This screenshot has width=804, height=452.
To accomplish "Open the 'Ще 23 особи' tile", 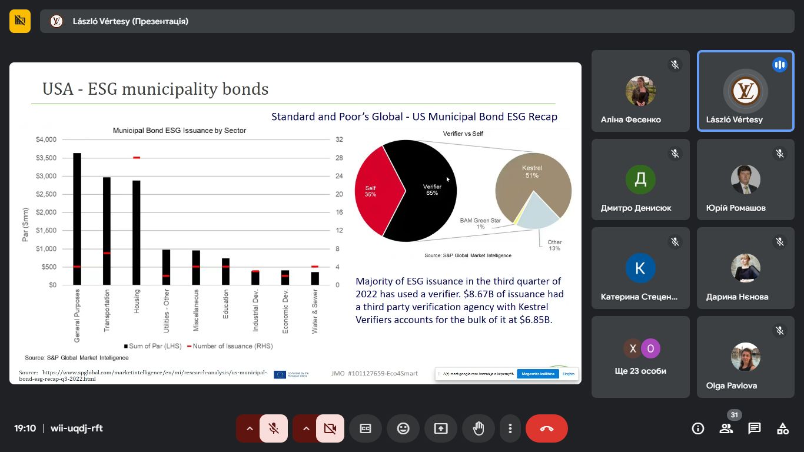I will 640,357.
